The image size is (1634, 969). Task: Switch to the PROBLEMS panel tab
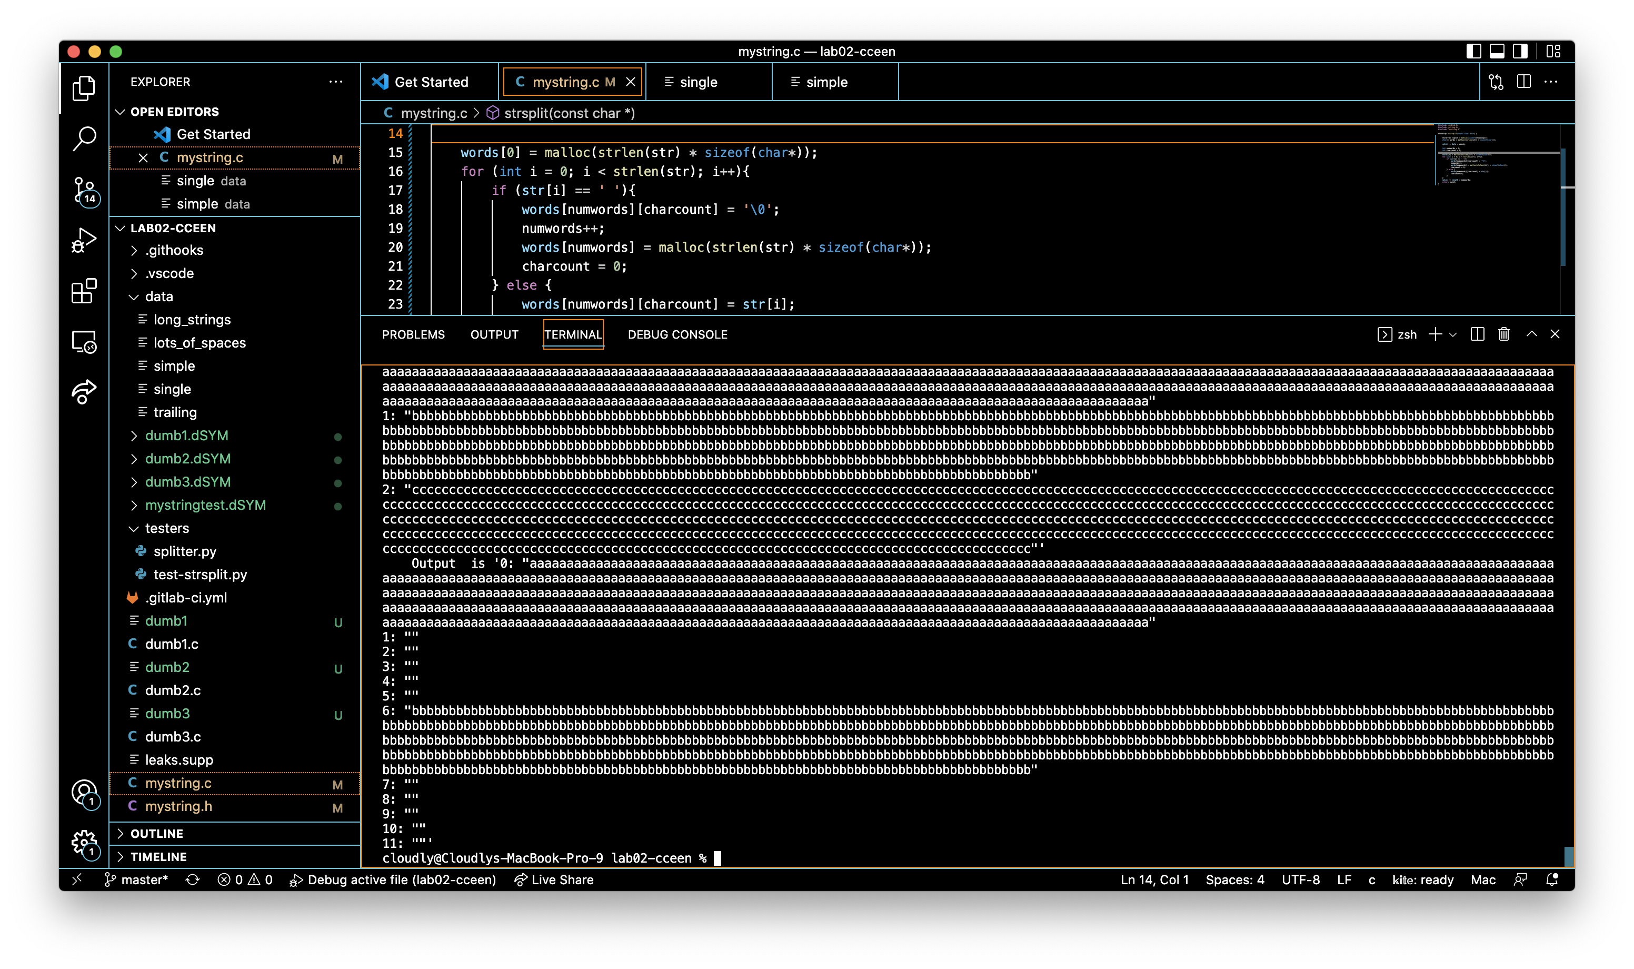413,334
